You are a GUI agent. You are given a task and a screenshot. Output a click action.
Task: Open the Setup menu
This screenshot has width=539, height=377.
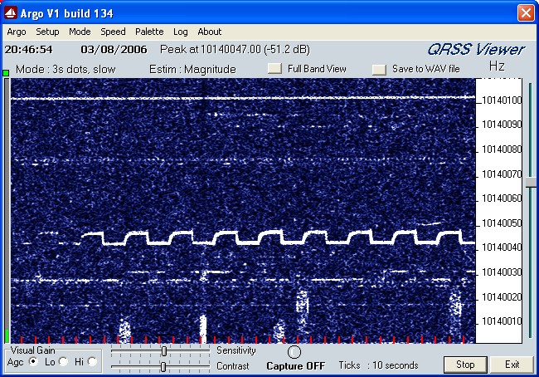point(47,32)
